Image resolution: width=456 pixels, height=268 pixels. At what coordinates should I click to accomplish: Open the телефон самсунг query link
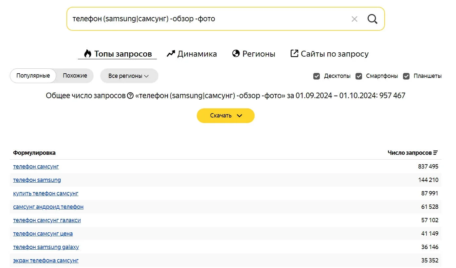point(36,167)
